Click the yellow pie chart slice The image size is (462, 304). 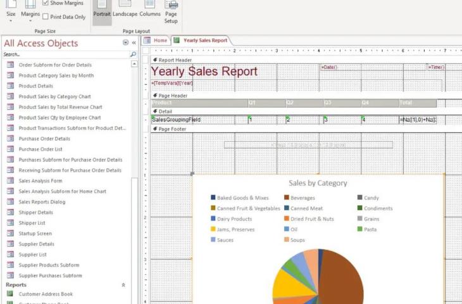tap(290, 284)
